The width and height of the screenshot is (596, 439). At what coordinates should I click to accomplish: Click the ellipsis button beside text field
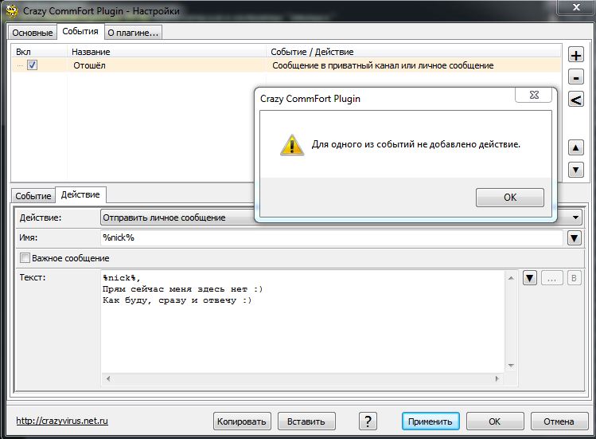click(552, 278)
